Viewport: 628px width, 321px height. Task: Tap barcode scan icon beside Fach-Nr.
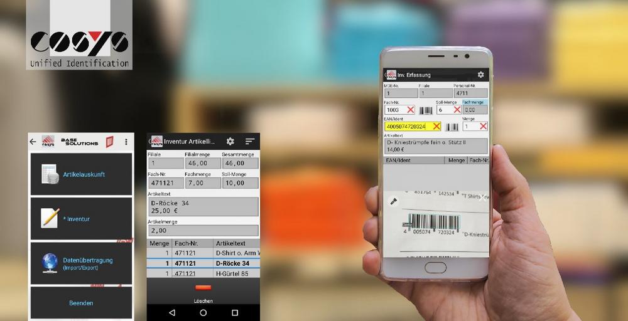click(426, 110)
